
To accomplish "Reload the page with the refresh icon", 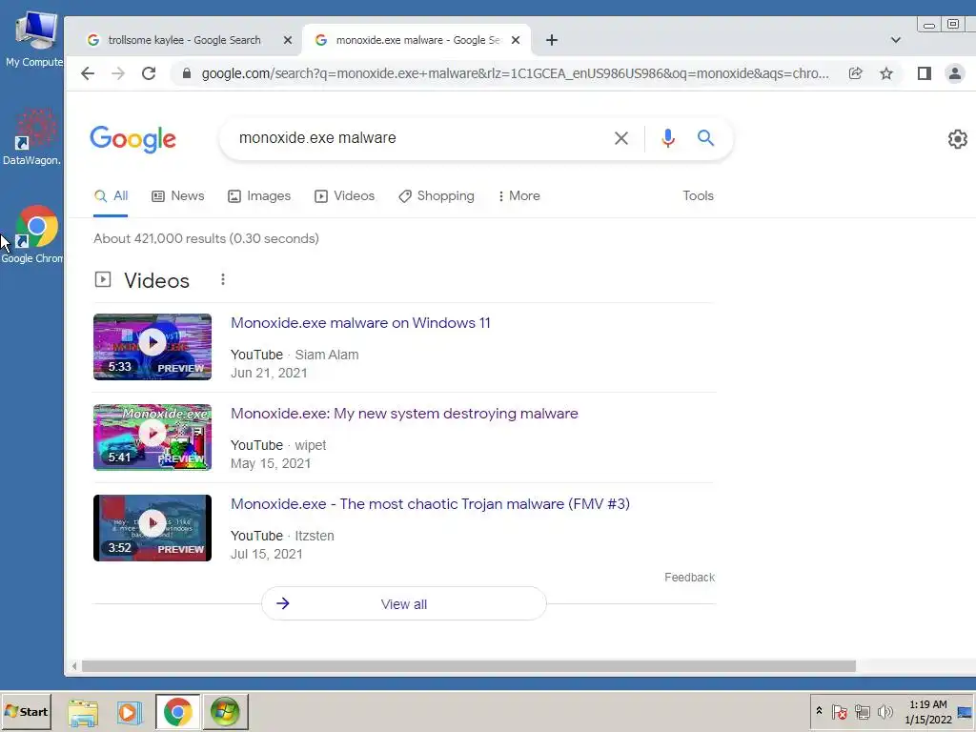I will [x=148, y=73].
